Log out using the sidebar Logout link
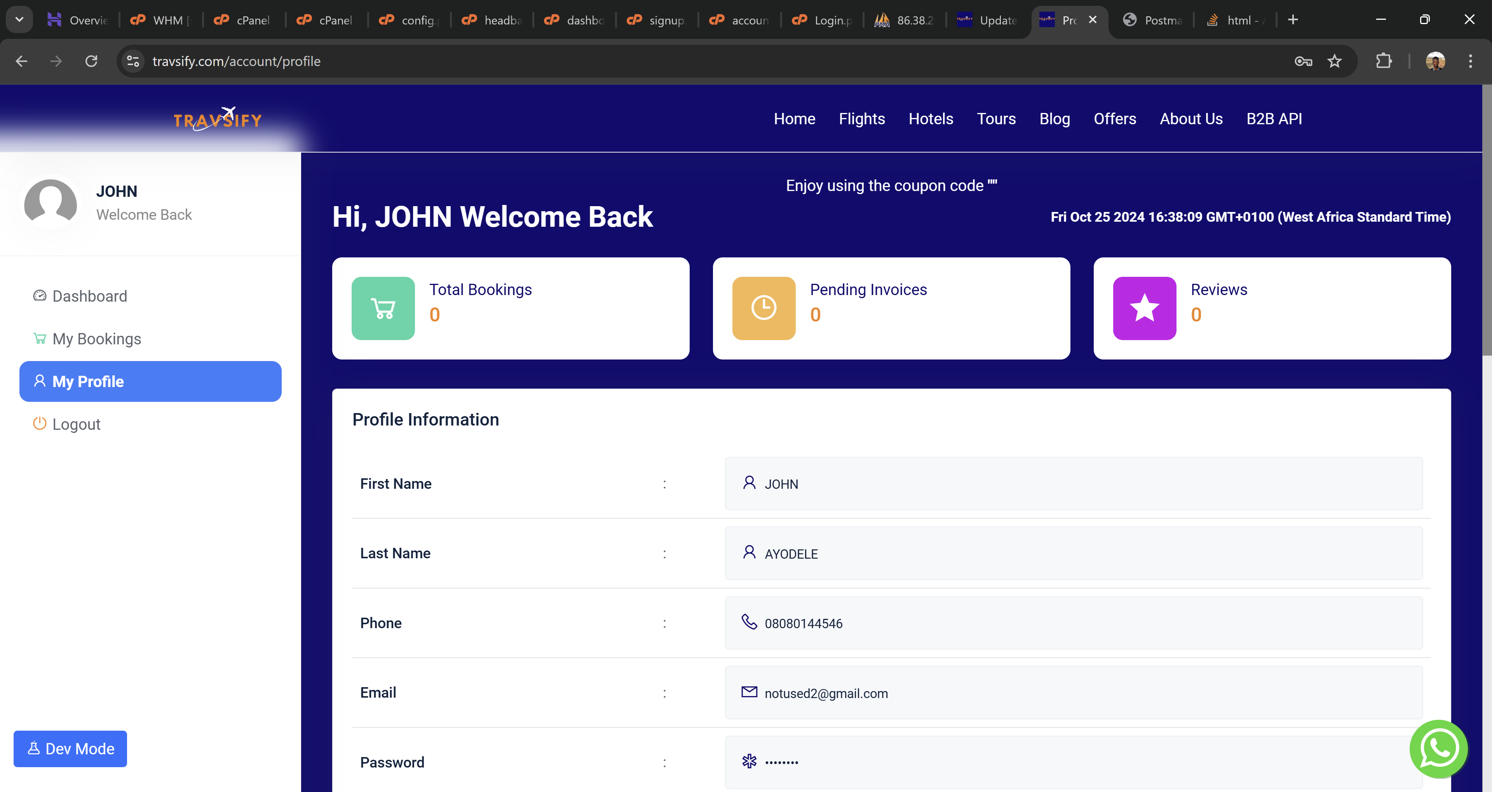The image size is (1492, 792). 76,424
